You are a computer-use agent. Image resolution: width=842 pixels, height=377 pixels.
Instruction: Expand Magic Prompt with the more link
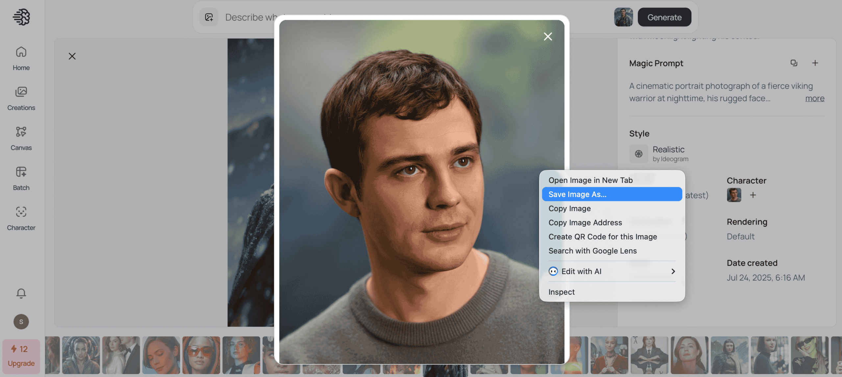pos(814,98)
